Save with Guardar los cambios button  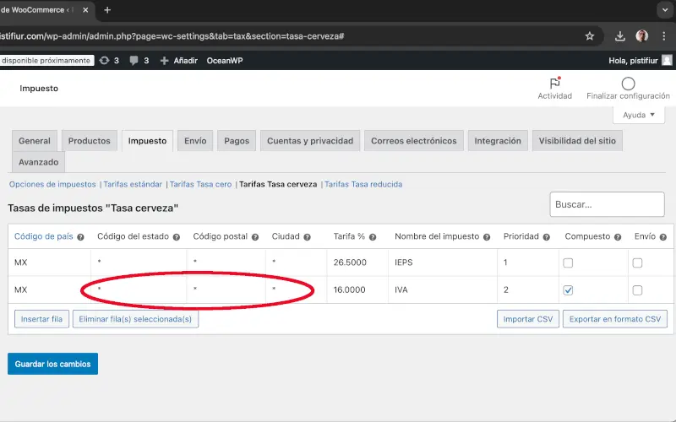pyautogui.click(x=52, y=364)
